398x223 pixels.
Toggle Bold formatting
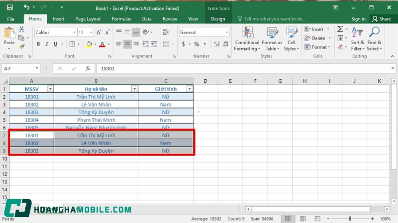tap(38, 44)
